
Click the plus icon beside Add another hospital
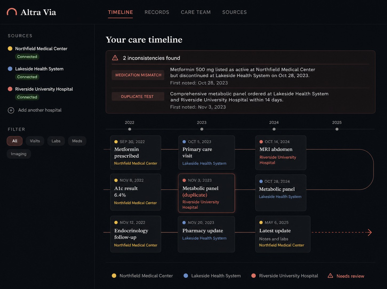tap(11, 110)
